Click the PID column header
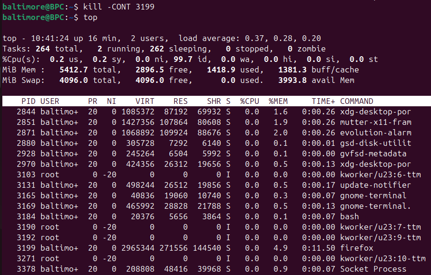Screen dimensions: 431x275 (x=29, y=102)
